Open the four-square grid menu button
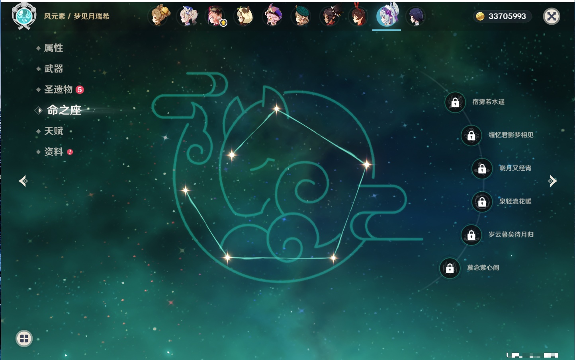Screen dimensions: 575x360 pos(24,339)
